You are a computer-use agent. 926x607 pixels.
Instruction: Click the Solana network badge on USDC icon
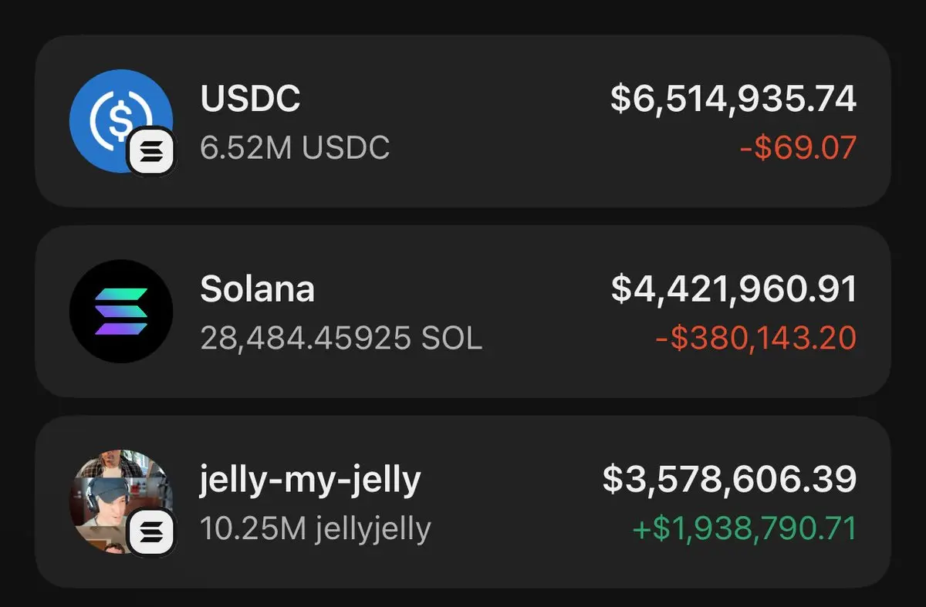coord(152,150)
